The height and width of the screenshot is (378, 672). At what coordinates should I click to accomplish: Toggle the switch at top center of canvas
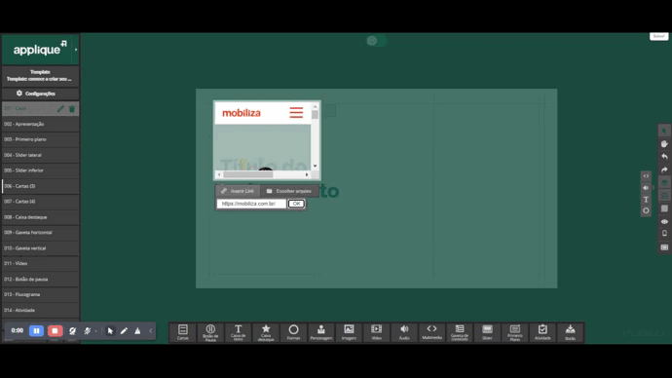click(376, 41)
